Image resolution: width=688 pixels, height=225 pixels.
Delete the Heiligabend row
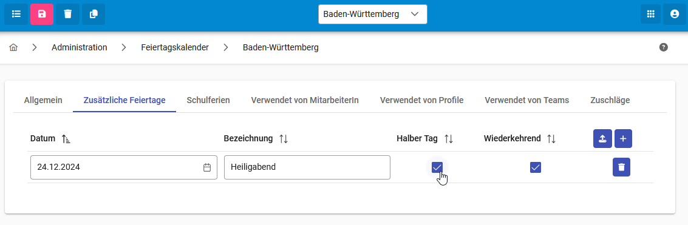[x=621, y=167]
